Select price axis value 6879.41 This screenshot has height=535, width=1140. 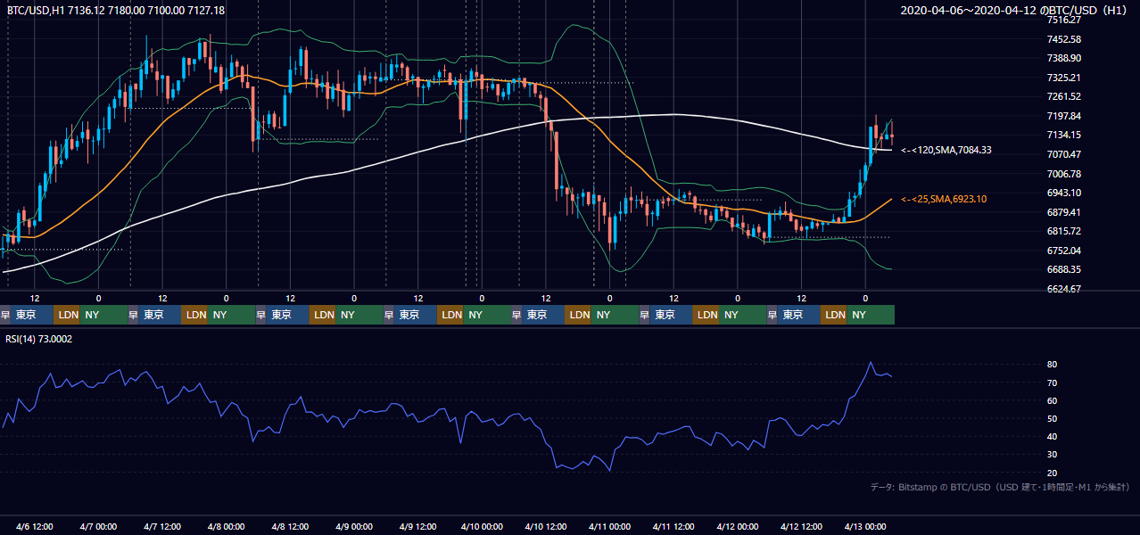tap(1064, 212)
